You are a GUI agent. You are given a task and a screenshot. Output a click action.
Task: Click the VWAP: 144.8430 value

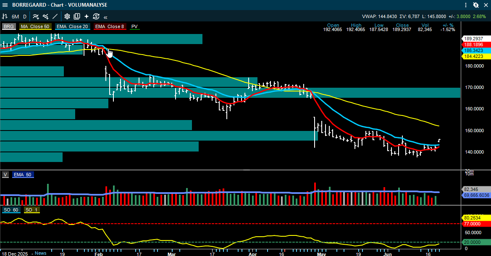point(379,17)
